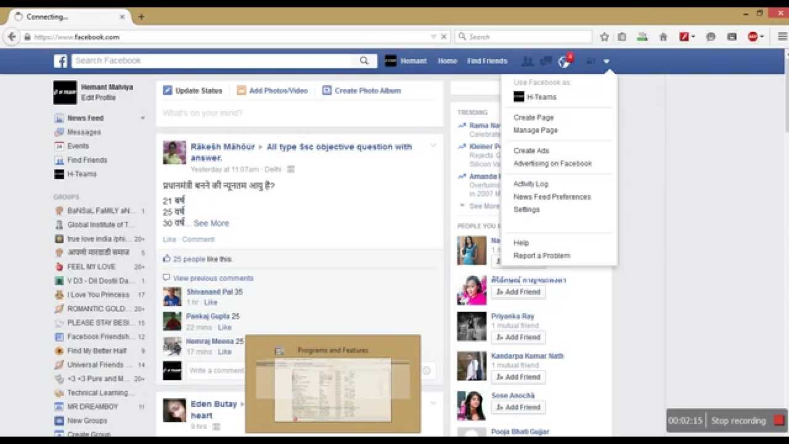This screenshot has width=789, height=444.
Task: Choose Manage Page from account menu
Action: pyautogui.click(x=536, y=130)
